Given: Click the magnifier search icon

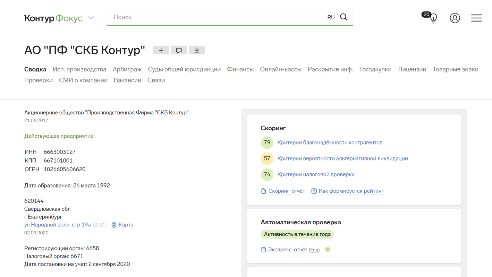Looking at the screenshot, I should pyautogui.click(x=343, y=17).
